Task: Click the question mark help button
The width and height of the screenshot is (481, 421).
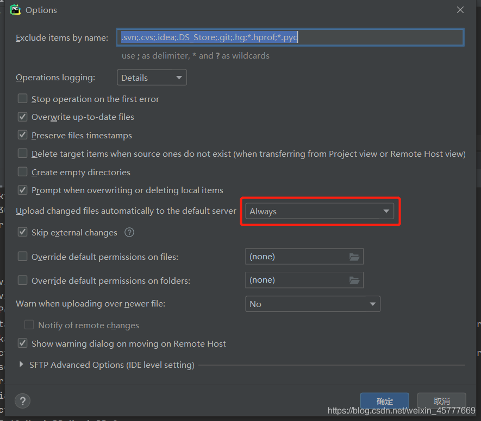Action: click(x=22, y=401)
